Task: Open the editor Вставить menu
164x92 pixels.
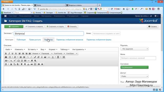Action: pos(33,49)
